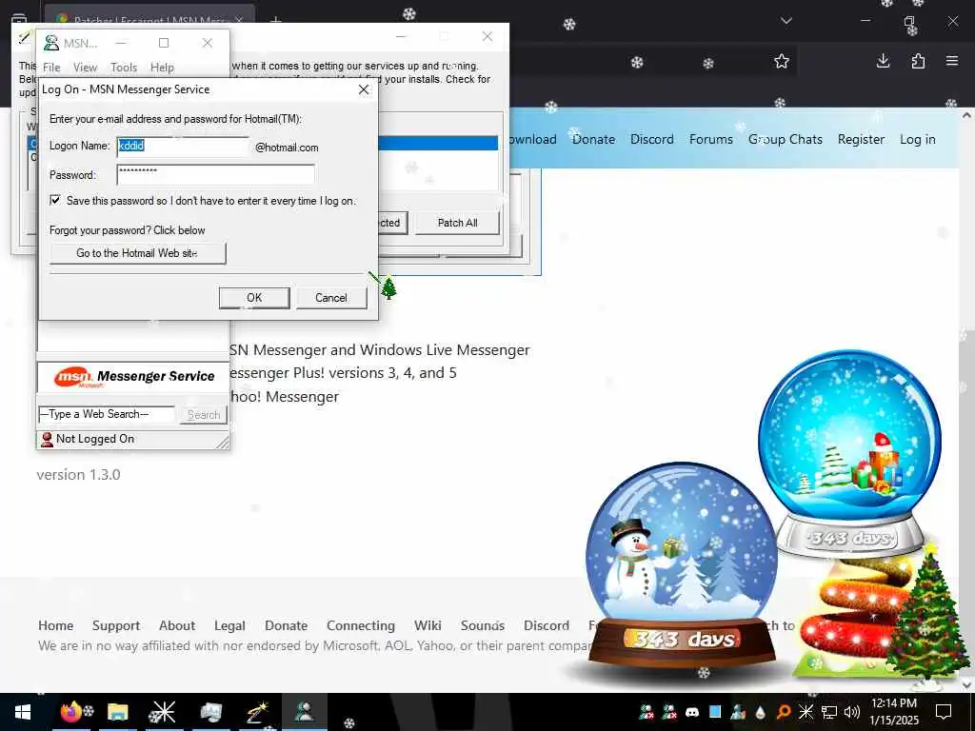The width and height of the screenshot is (975, 731).
Task: Open Discord from the system tray
Action: (x=692, y=712)
